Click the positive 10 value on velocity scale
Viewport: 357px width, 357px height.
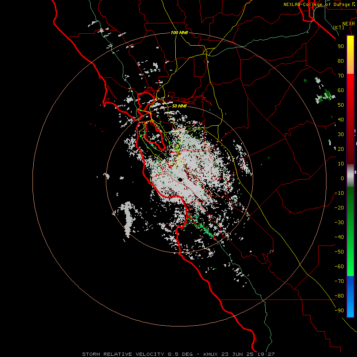coord(341,164)
